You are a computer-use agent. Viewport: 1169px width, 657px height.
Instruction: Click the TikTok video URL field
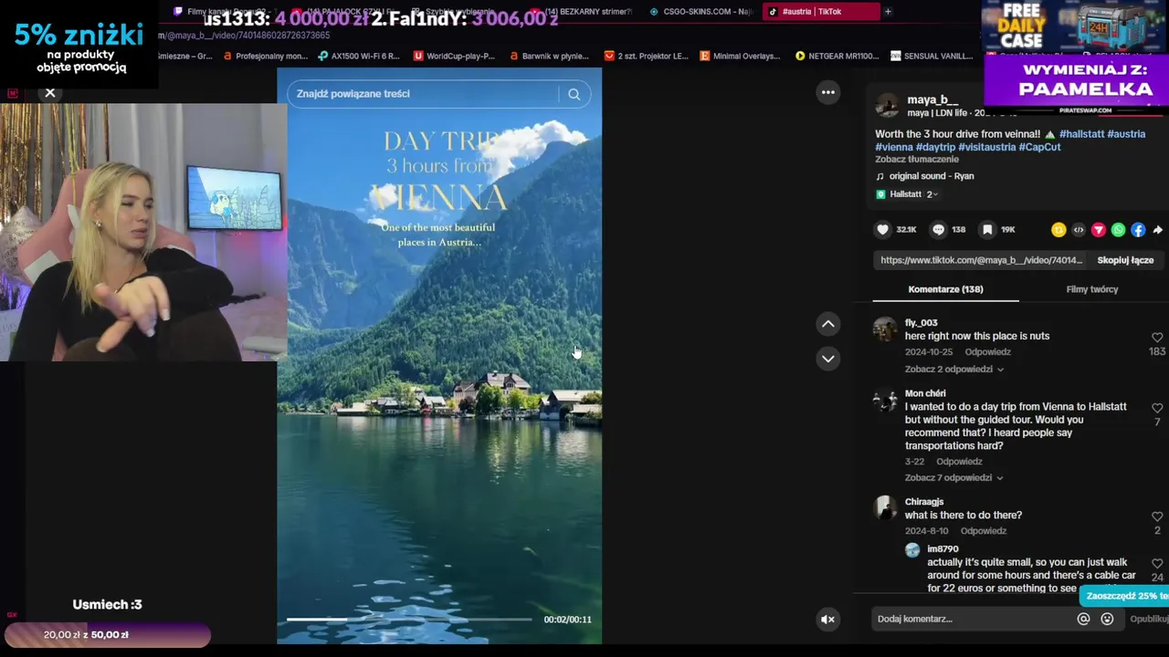(981, 260)
